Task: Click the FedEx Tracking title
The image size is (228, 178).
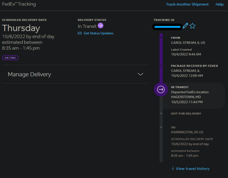Action: 19,4
